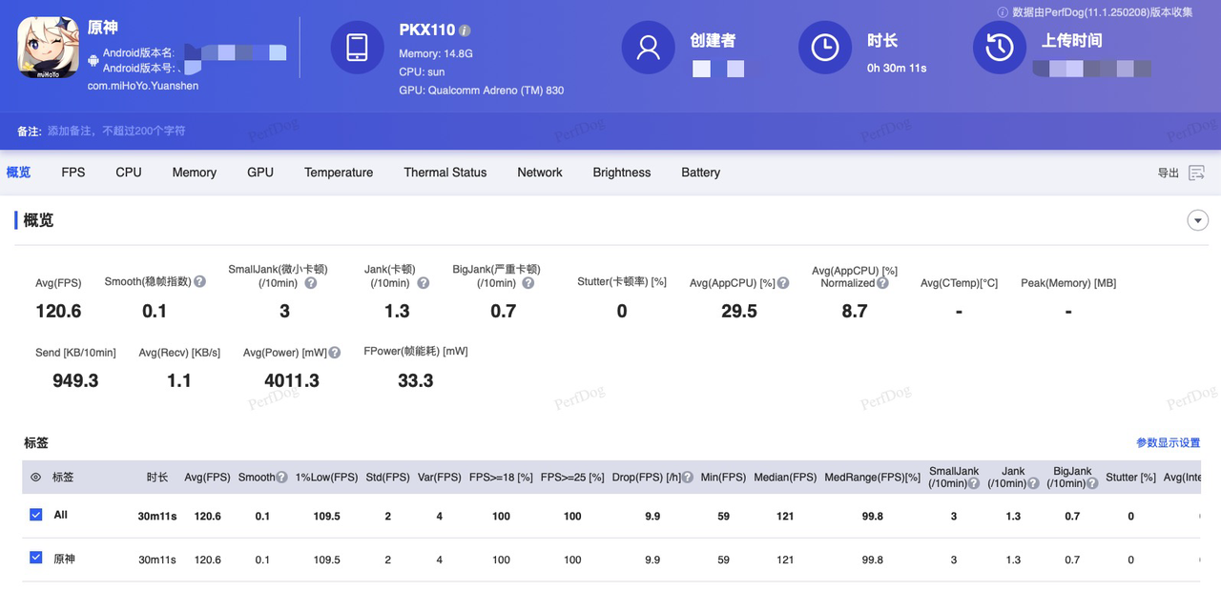Click the Genshin Impact app icon
Screen dimensions: 1221x591
point(48,49)
